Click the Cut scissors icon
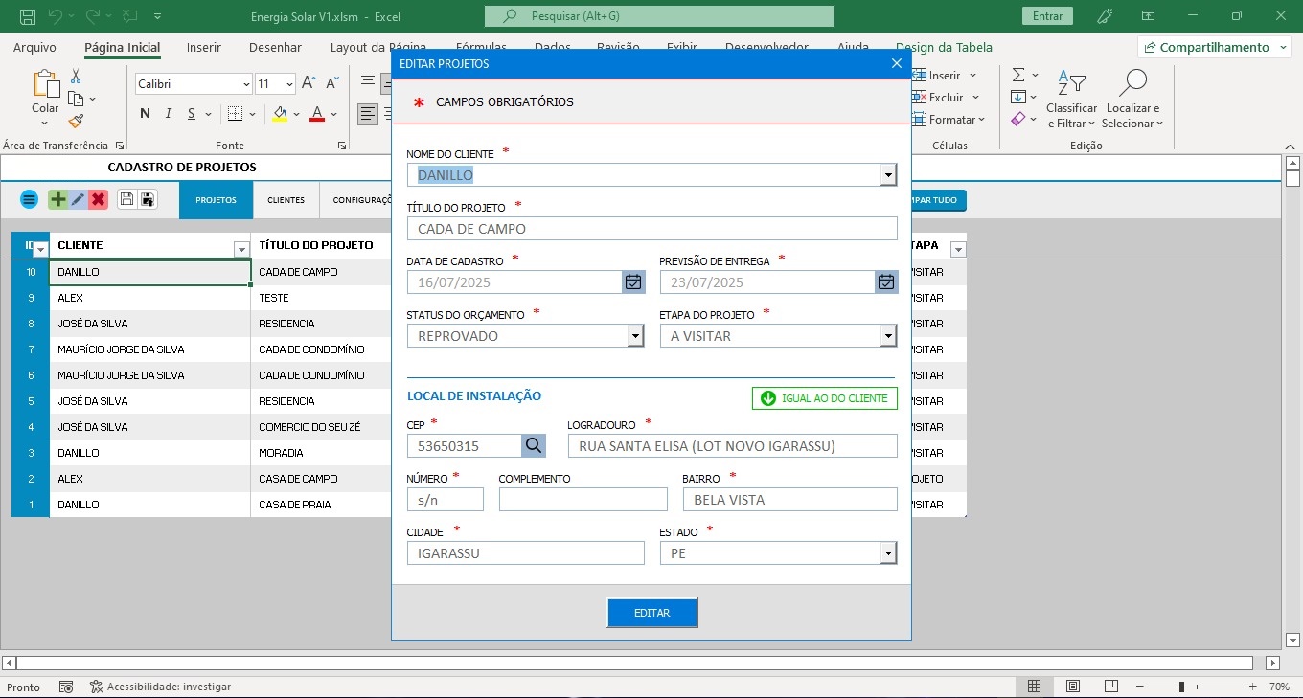Image resolution: width=1303 pixels, height=698 pixels. (76, 76)
